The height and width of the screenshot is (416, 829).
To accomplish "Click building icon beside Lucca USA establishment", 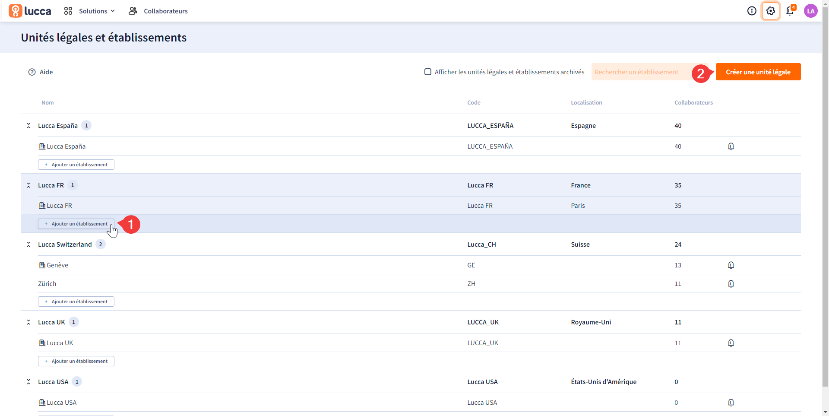I will click(x=42, y=403).
